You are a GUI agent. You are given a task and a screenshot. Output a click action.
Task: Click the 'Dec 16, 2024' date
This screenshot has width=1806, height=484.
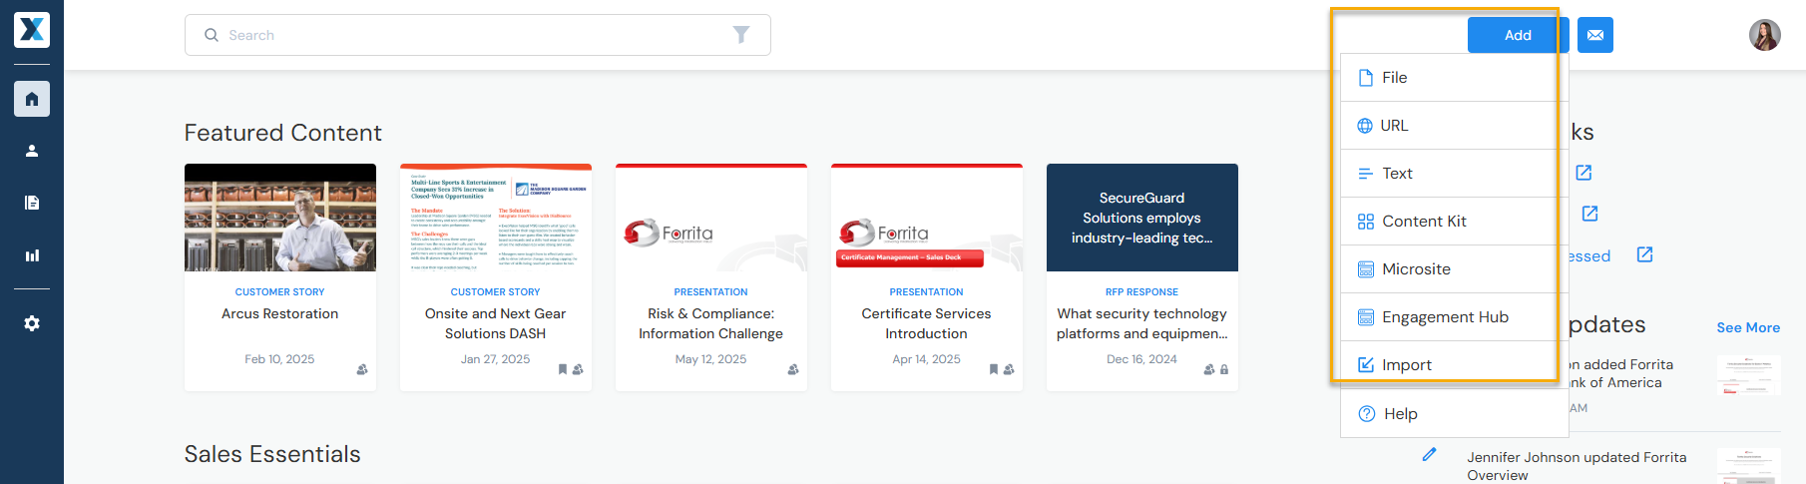(1142, 359)
